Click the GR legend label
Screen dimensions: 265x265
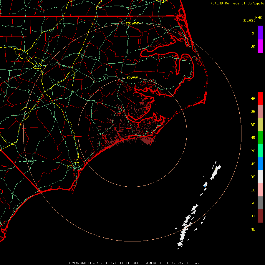253,112
